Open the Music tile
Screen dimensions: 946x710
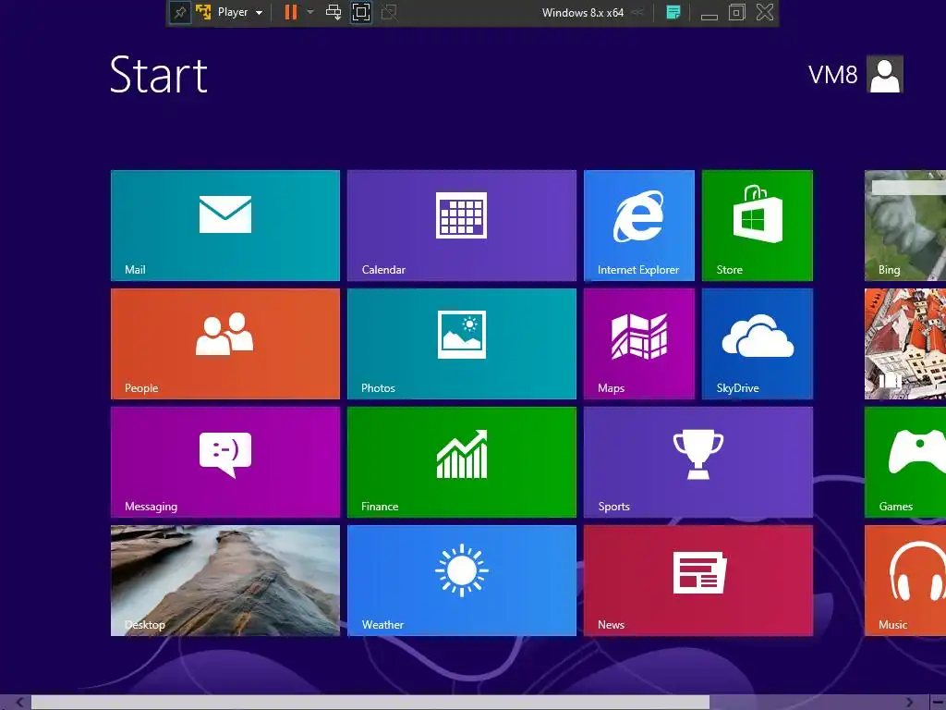905,581
